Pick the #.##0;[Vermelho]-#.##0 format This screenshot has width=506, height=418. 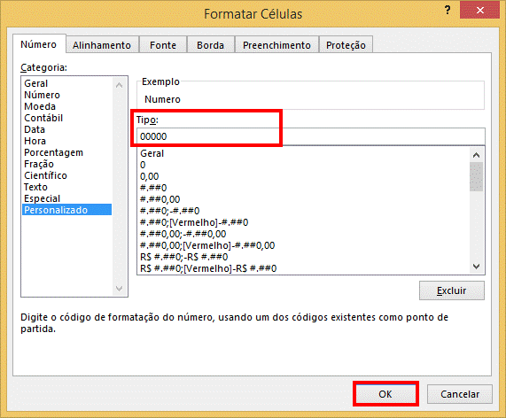coord(304,222)
